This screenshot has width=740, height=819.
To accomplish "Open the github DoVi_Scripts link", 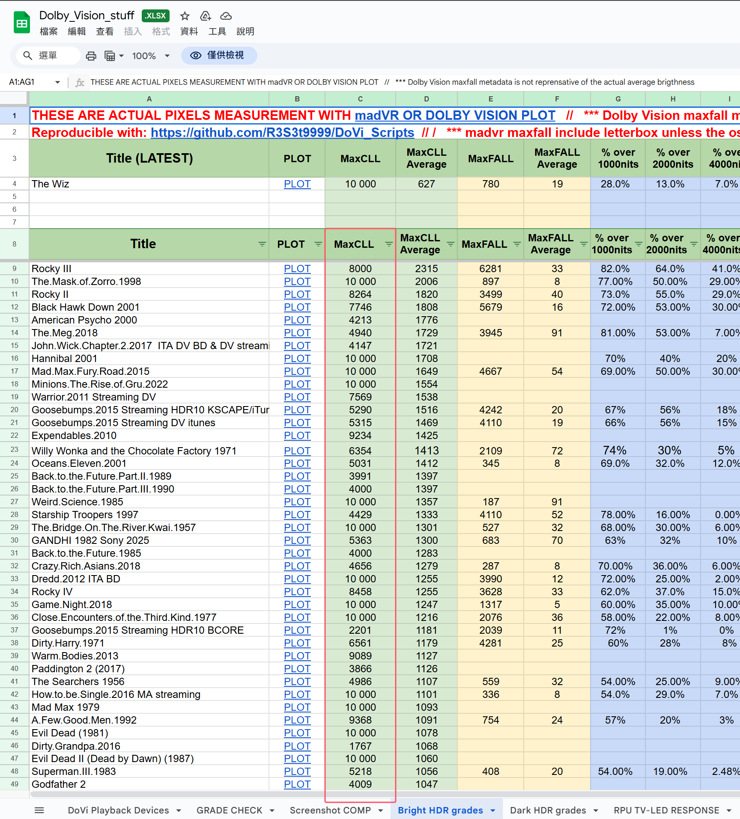I will click(282, 133).
